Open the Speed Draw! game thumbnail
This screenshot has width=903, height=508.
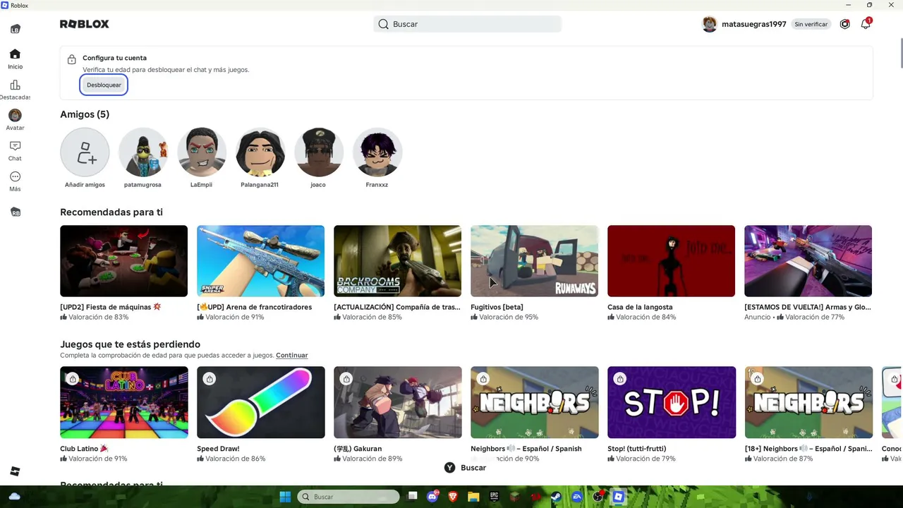click(x=260, y=402)
